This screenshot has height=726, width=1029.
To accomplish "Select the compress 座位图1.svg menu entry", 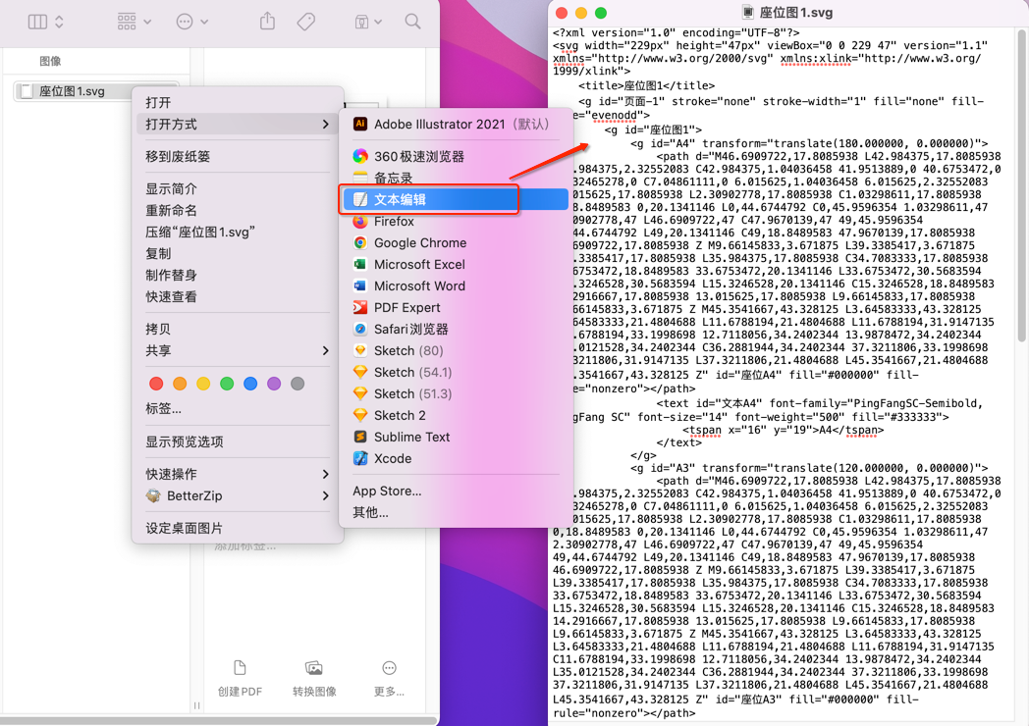I will tap(238, 233).
